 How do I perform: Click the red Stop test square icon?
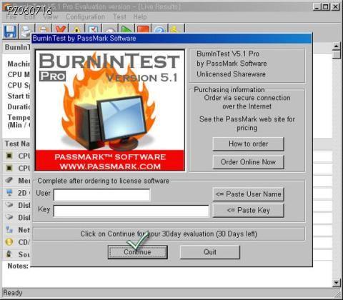coord(143,29)
